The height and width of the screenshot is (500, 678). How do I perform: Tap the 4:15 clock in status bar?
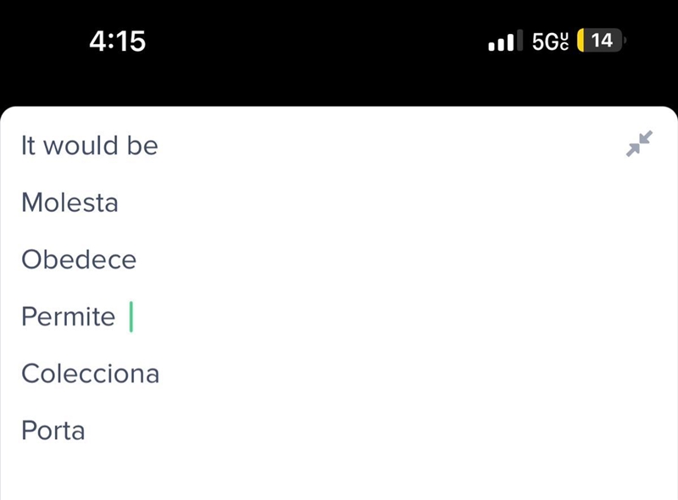click(x=117, y=42)
